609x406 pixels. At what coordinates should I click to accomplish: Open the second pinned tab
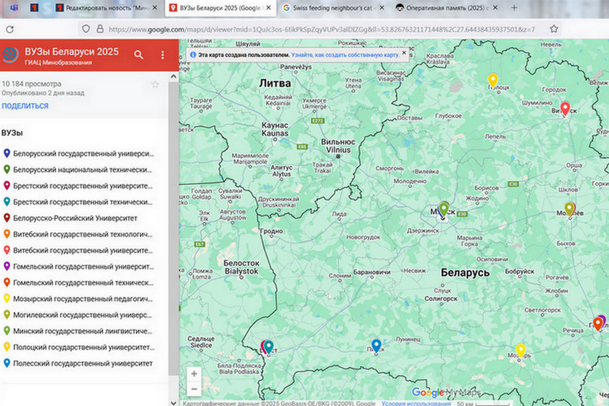[34, 8]
